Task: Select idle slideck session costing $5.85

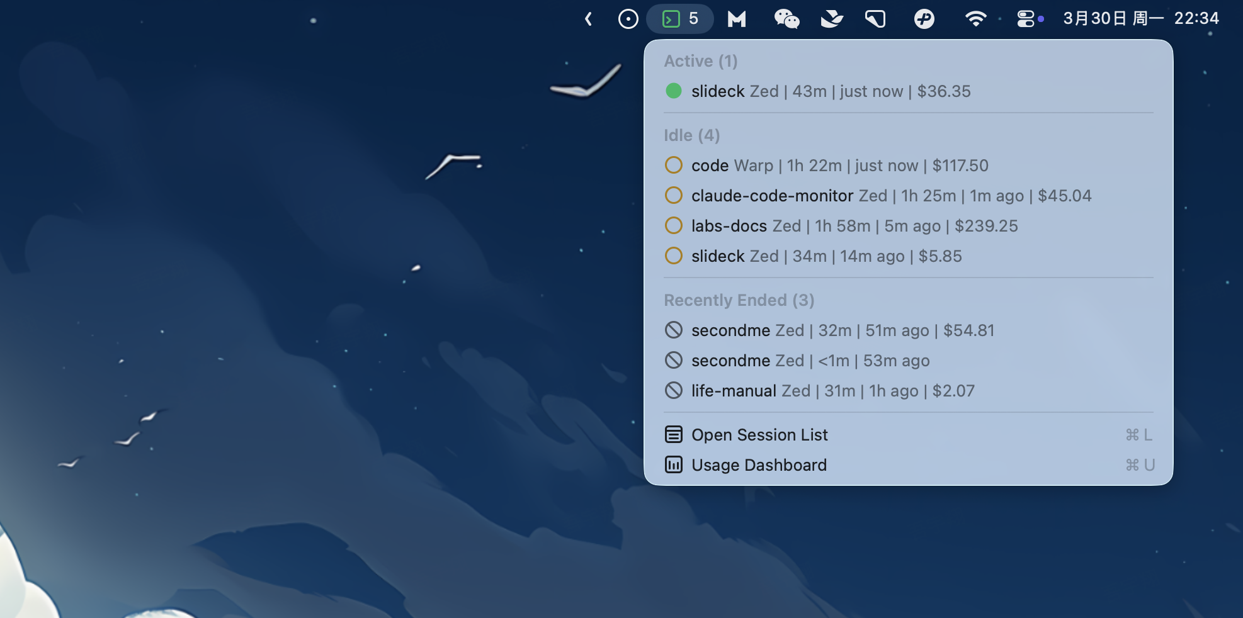Action: coord(826,256)
